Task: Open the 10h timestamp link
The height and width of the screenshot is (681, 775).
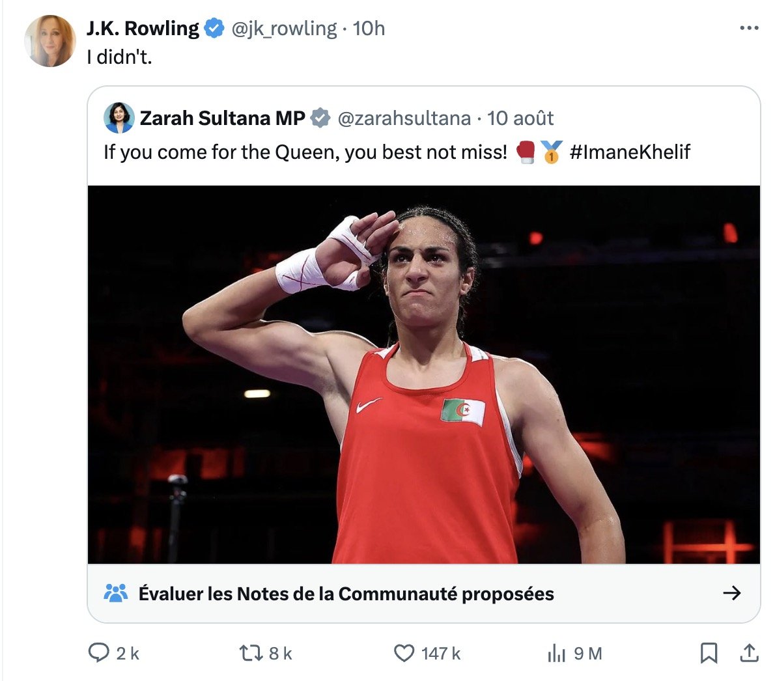Action: (x=369, y=29)
